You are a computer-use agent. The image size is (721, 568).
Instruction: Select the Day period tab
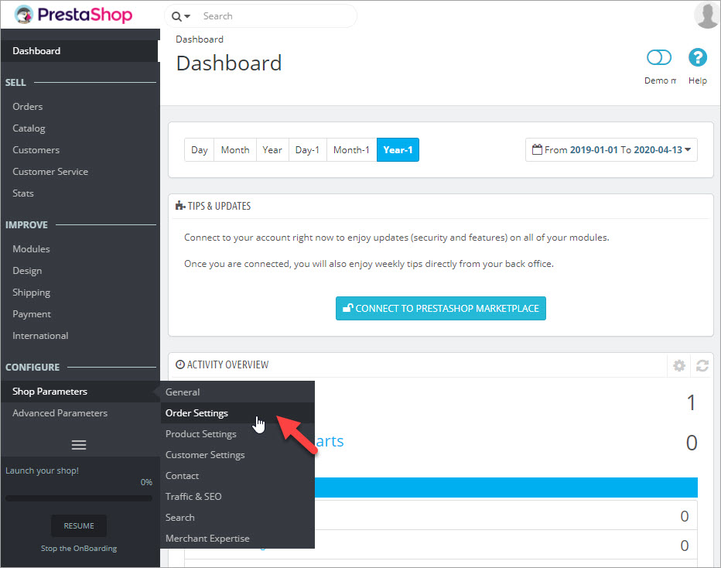[199, 150]
